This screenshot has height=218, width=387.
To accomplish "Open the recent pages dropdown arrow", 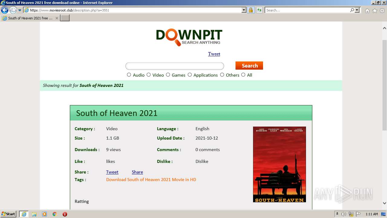I will (20, 10).
